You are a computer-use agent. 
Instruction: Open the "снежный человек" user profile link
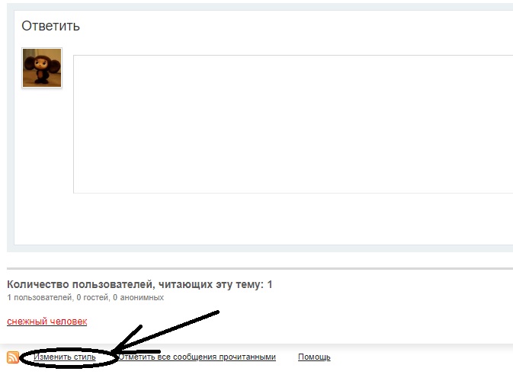[46, 321]
